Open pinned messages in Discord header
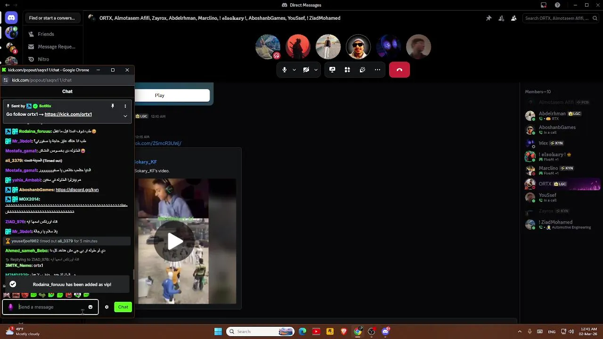Screen dimensions: 603x339 (x=489, y=18)
